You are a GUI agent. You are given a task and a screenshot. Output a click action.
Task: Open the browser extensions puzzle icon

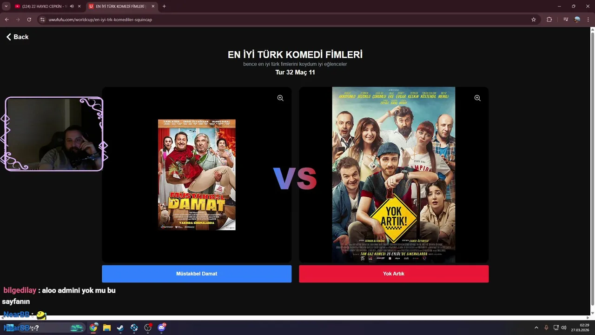[x=549, y=20]
